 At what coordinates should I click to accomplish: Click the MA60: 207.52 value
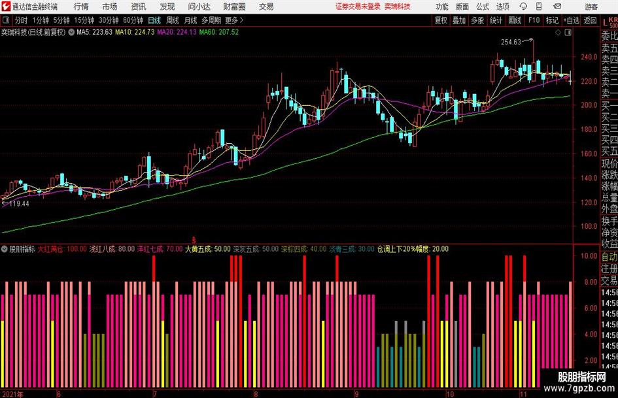pyautogui.click(x=218, y=32)
